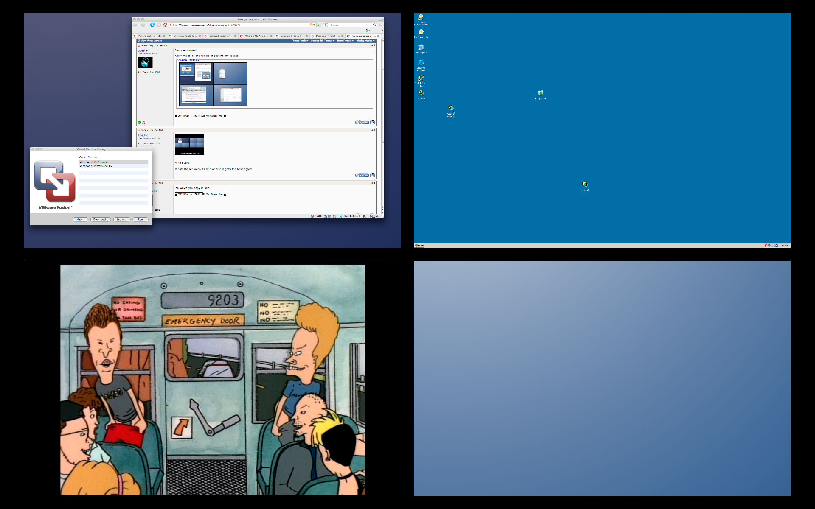The height and width of the screenshot is (509, 815).
Task: Open the Thread Tools dropdown
Action: pos(300,41)
